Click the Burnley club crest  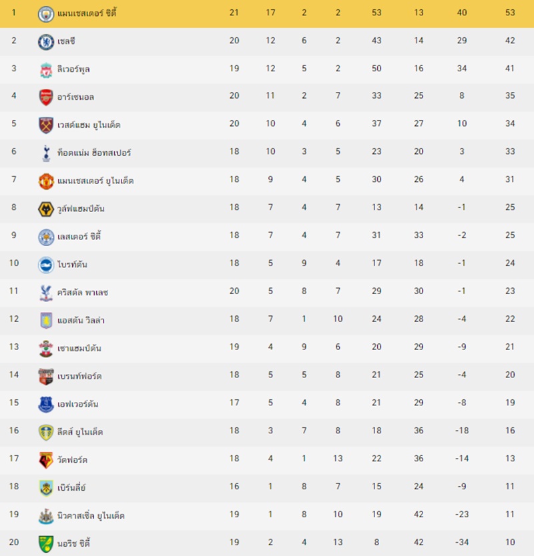pos(46,488)
